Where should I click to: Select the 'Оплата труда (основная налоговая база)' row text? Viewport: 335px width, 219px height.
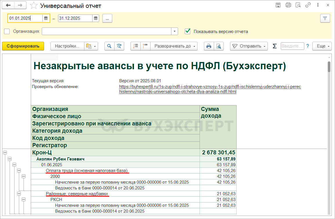[x=86, y=171]
